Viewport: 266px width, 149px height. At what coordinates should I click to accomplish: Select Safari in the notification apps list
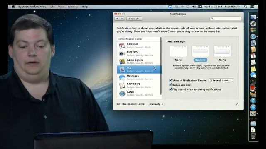pyautogui.click(x=139, y=93)
